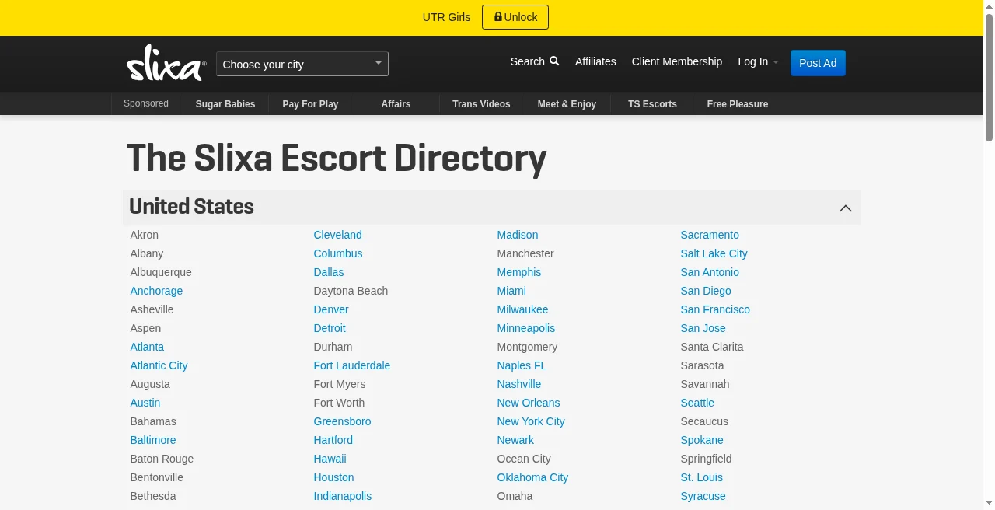995x510 pixels.
Task: Open the Memphis city link
Action: pos(519,272)
